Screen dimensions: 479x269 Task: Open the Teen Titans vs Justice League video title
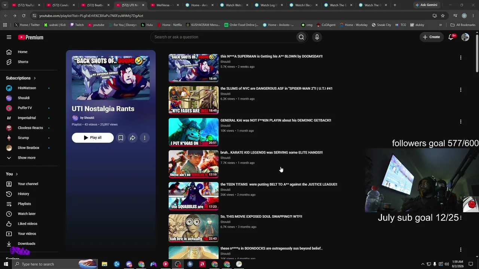(x=279, y=185)
